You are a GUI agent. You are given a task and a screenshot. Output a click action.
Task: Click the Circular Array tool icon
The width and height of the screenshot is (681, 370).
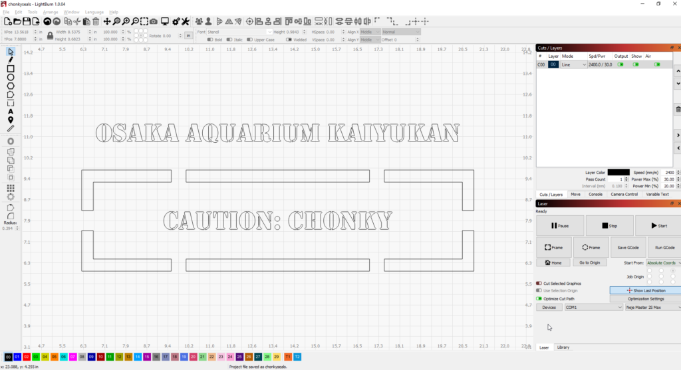(x=11, y=197)
